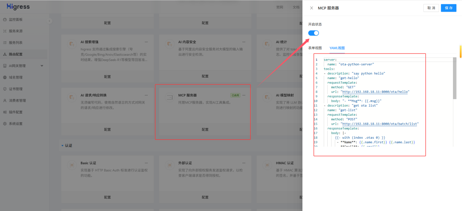Click the "ota-python-server" name value in YAML
The image size is (462, 211).
pyautogui.click(x=356, y=64)
